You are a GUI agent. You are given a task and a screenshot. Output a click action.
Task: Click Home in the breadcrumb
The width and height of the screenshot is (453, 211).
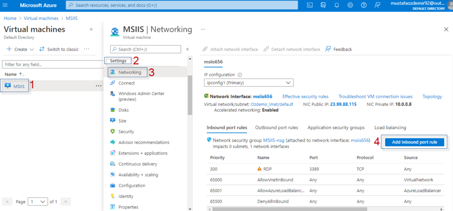coord(10,18)
